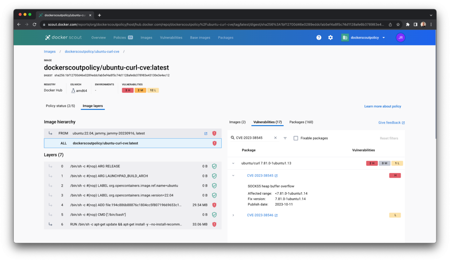Click the JR user avatar
Image resolution: width=450 pixels, height=261 pixels.
coord(400,37)
